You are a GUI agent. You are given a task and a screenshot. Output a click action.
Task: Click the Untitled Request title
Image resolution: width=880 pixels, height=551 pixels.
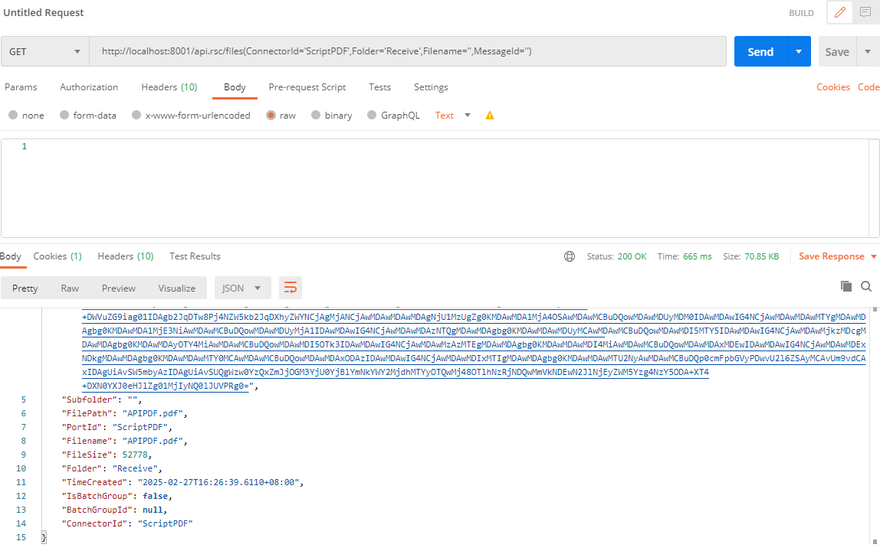(43, 12)
